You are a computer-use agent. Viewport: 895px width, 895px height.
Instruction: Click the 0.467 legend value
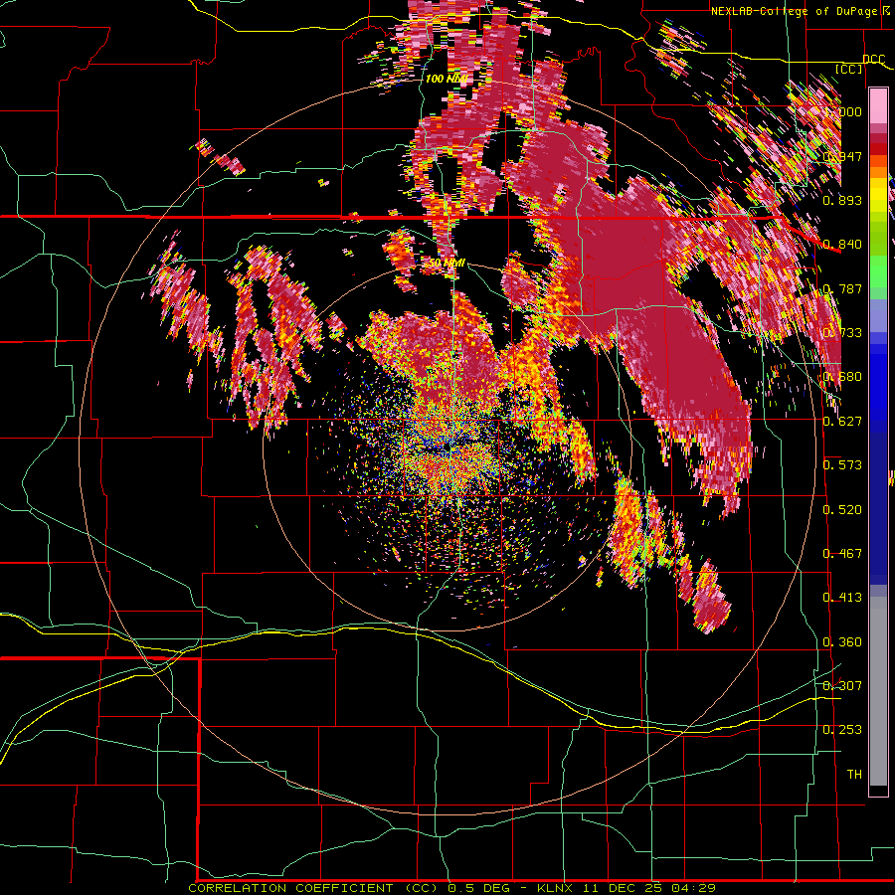point(842,554)
